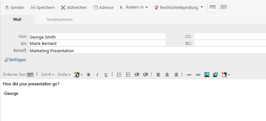Insert an image

207,75
